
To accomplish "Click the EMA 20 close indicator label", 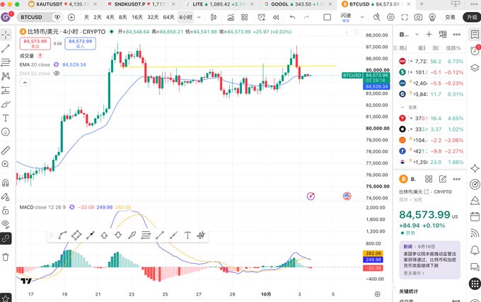I will click(x=35, y=64).
